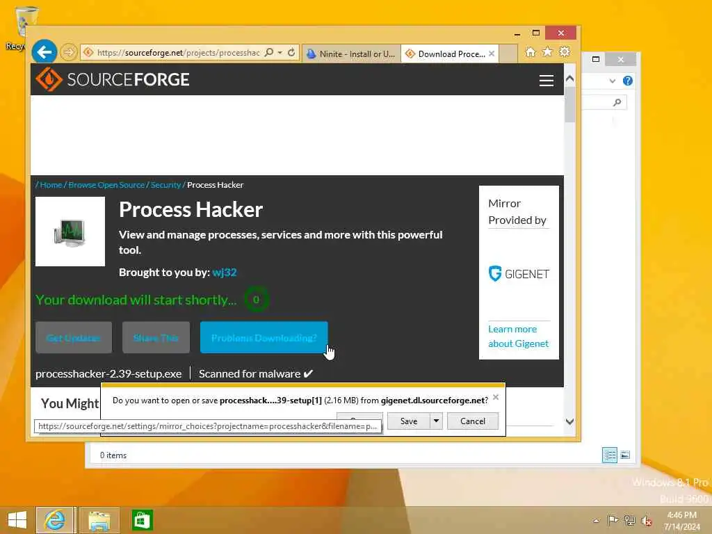
Task: Refresh the SourceForge page
Action: [x=291, y=52]
